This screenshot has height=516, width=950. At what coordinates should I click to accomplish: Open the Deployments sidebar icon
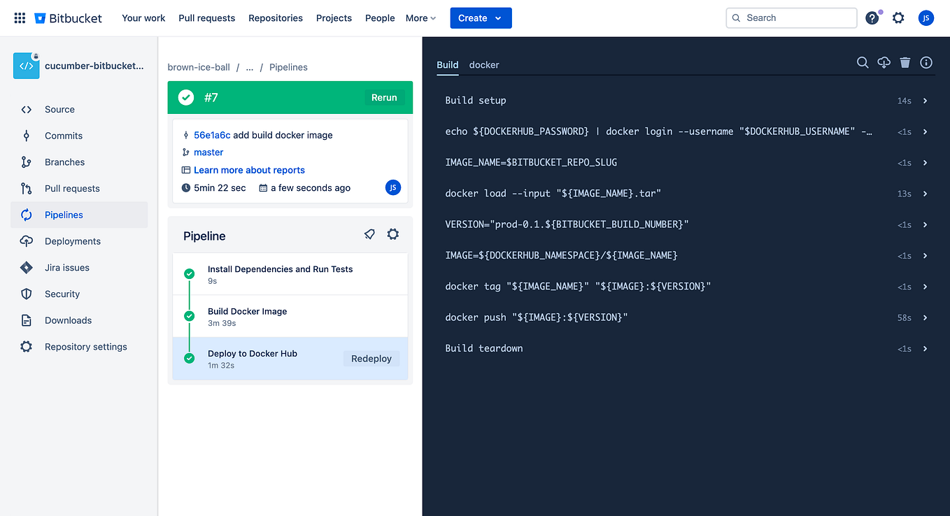[x=27, y=241]
